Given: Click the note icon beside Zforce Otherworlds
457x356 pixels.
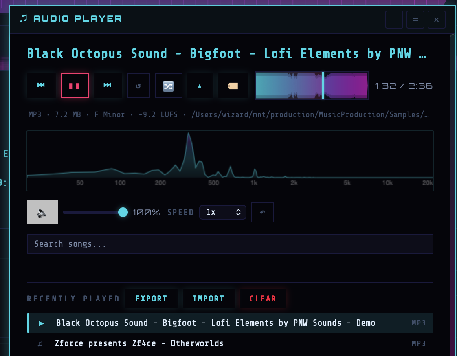Looking at the screenshot, I should 40,344.
